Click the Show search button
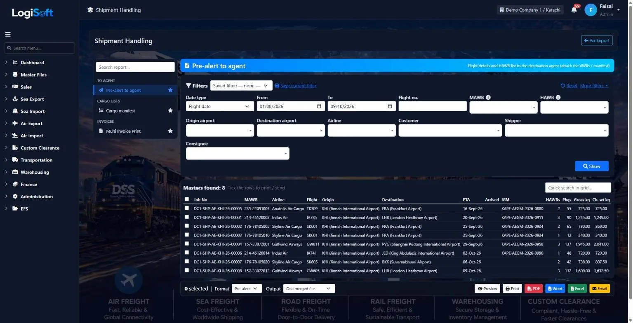This screenshot has height=323, width=633. tap(591, 166)
